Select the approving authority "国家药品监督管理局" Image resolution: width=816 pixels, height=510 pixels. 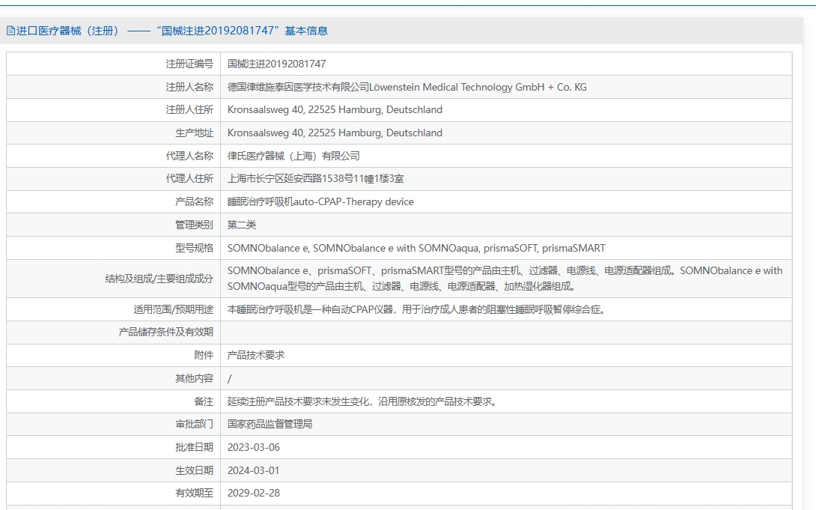point(270,424)
